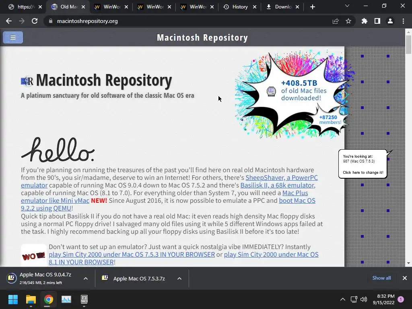Reload the current page

tap(35, 21)
